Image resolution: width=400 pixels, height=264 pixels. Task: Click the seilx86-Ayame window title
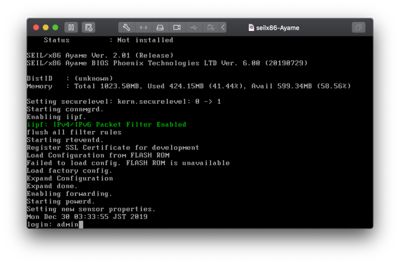click(277, 28)
